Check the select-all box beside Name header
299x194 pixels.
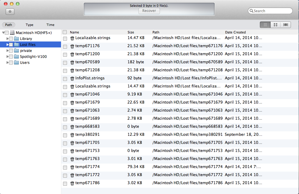[x=65, y=32]
